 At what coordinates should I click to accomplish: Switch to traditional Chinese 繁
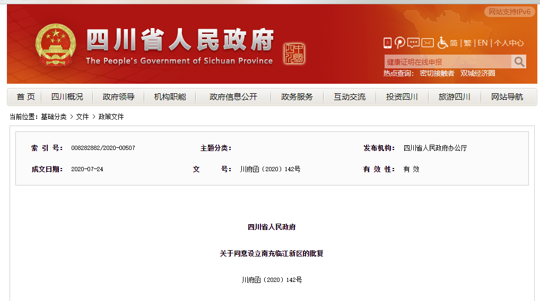pyautogui.click(x=467, y=43)
